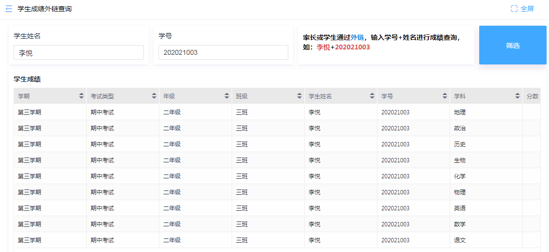The height and width of the screenshot is (252, 549).
Task: Focus the 学生姓名 input field
Action: pyautogui.click(x=78, y=52)
